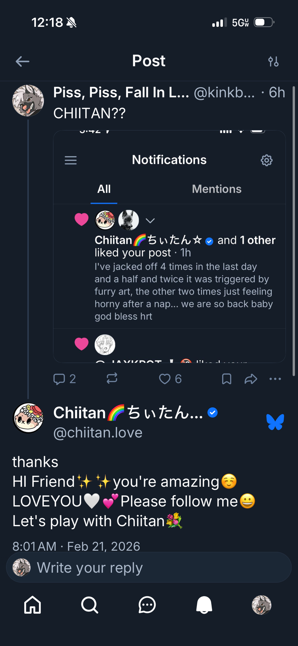Tap the repost icon
Viewport: 298px width, 646px height.
click(112, 379)
